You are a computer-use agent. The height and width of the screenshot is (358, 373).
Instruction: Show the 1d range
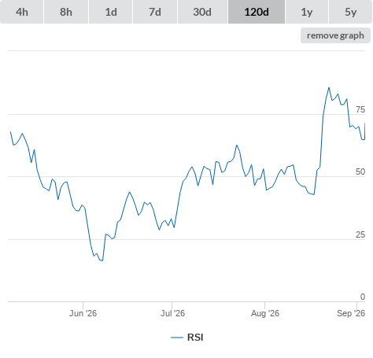point(111,12)
